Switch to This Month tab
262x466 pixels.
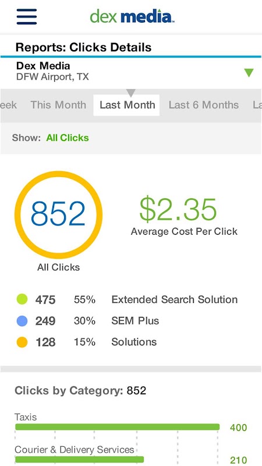pos(58,105)
